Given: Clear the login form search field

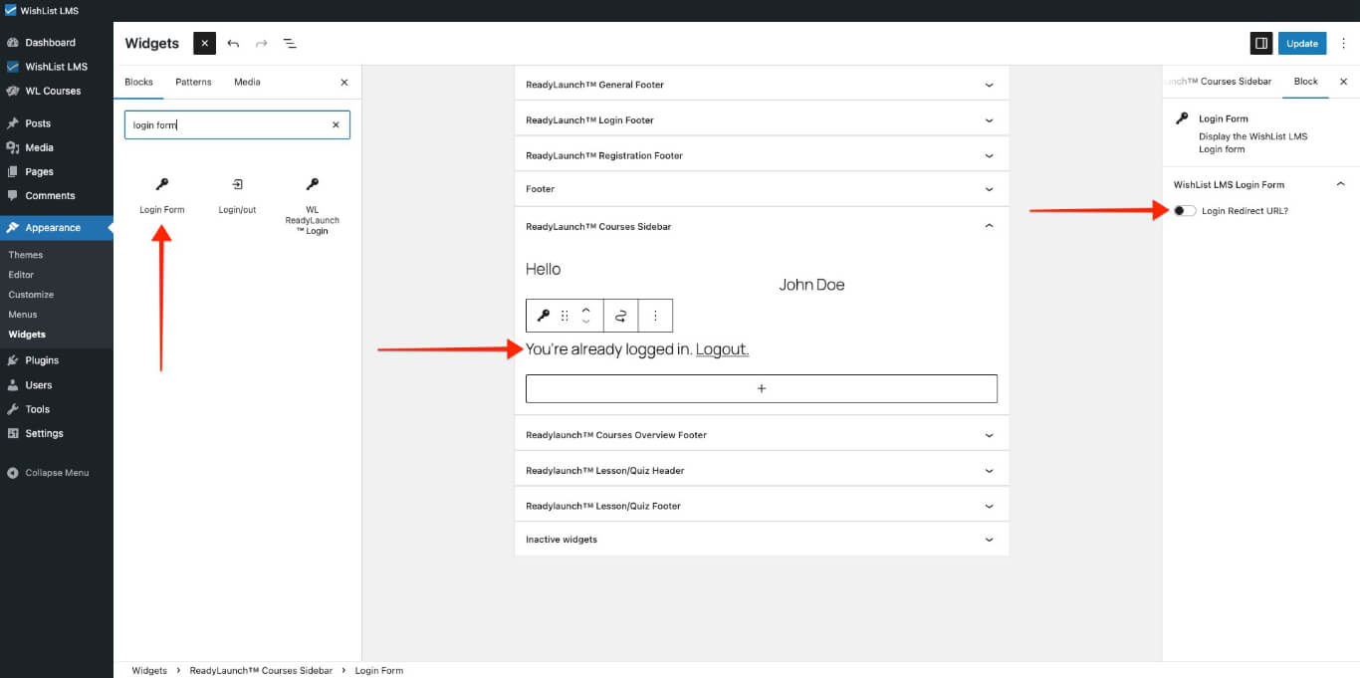Looking at the screenshot, I should (x=336, y=124).
